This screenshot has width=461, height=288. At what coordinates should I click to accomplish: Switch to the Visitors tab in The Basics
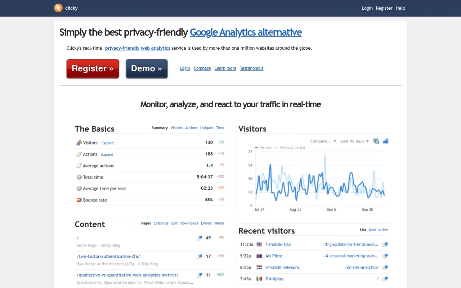[176, 128]
